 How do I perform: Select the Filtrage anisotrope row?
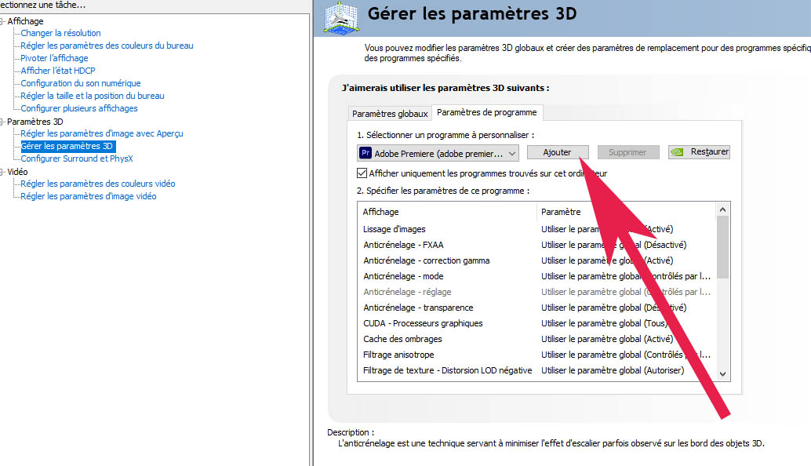(536, 355)
